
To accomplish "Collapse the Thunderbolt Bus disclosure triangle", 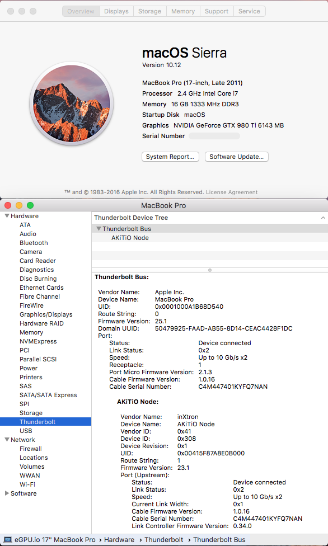I will pyautogui.click(x=99, y=229).
